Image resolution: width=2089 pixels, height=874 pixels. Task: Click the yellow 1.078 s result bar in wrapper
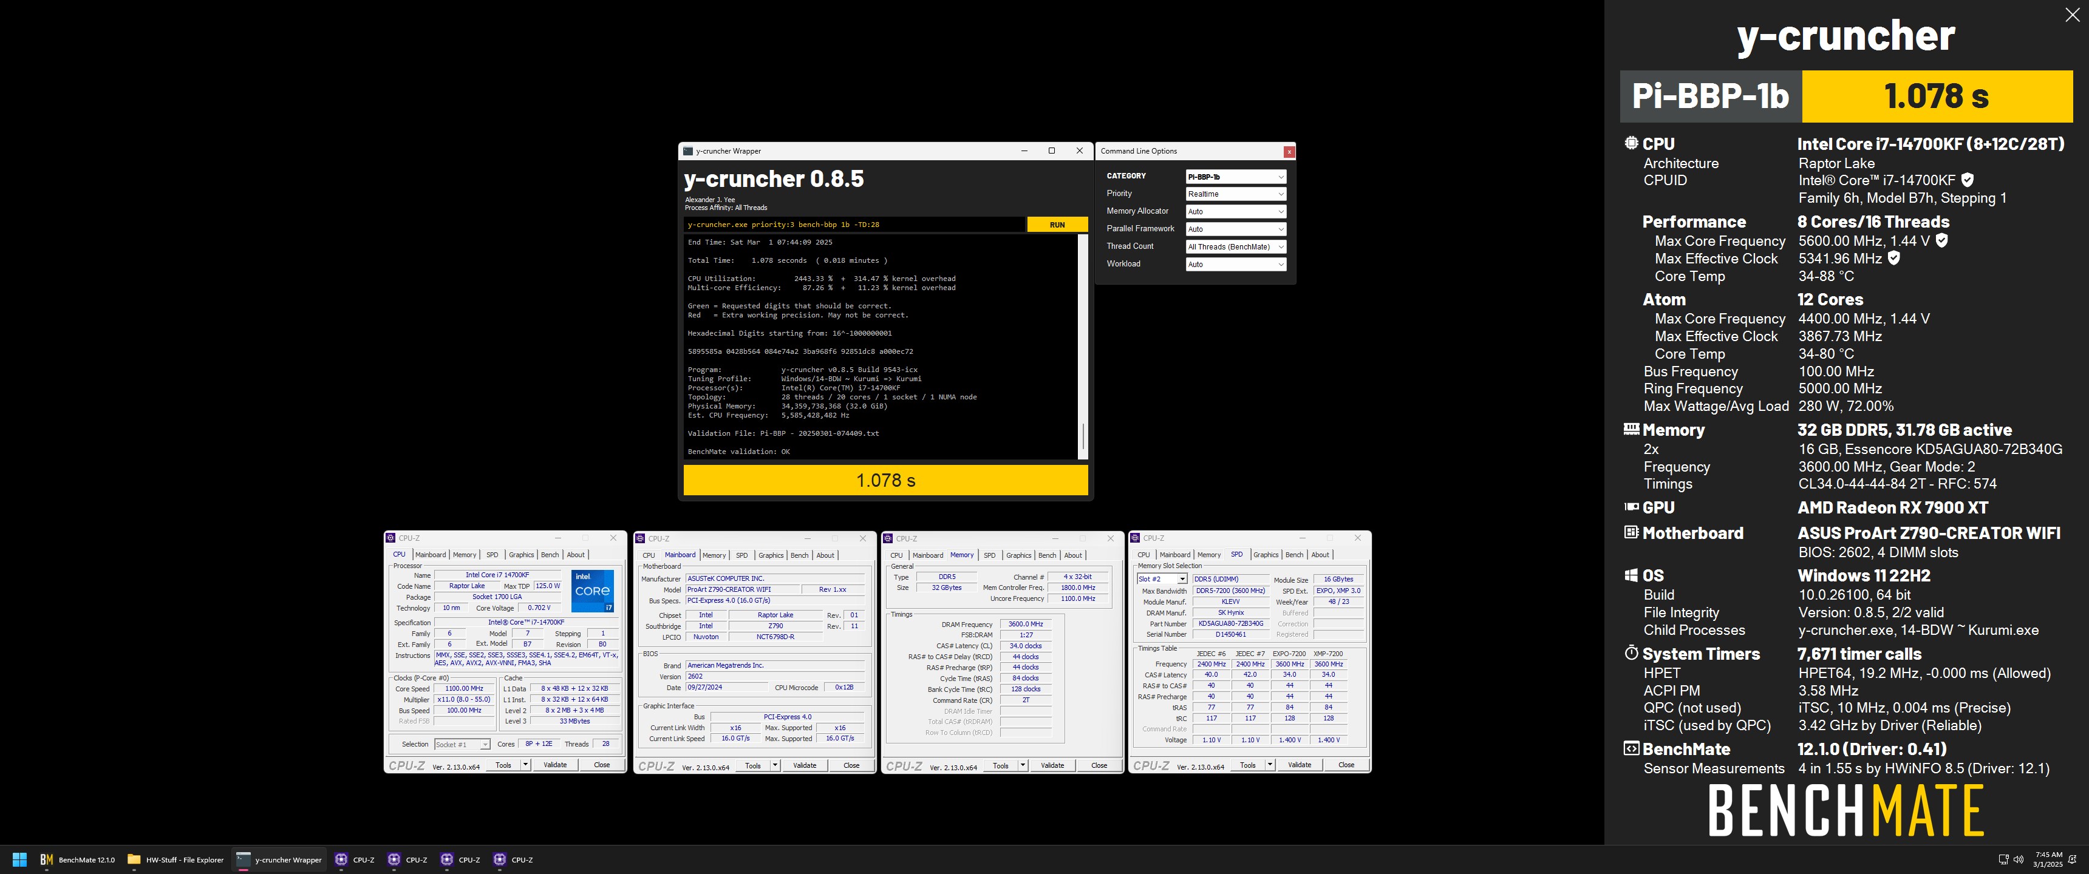[885, 480]
